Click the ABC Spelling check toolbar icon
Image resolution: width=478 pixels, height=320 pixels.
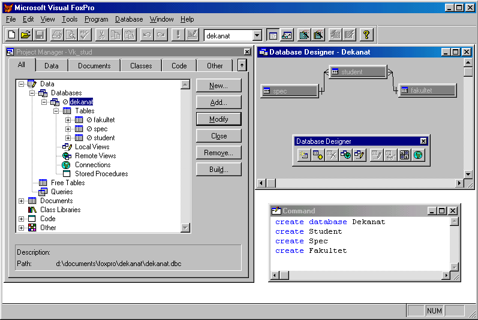tap(85, 35)
